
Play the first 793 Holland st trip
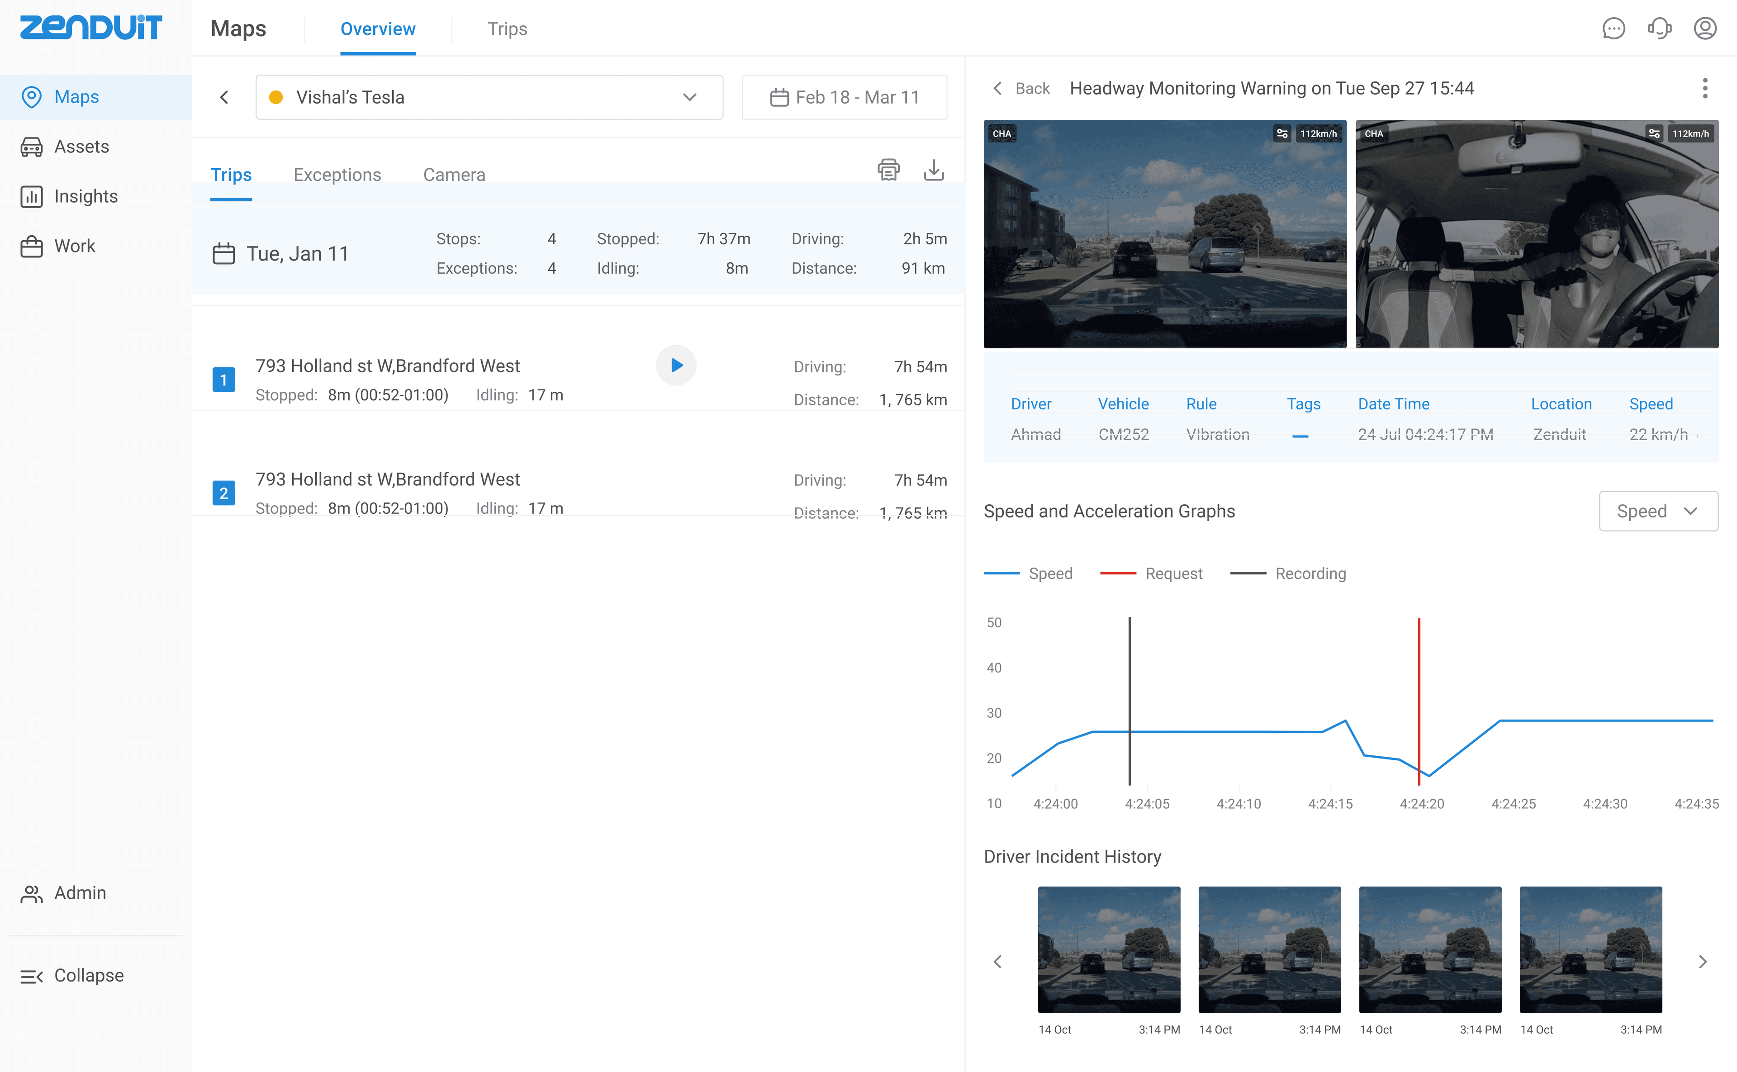[676, 365]
